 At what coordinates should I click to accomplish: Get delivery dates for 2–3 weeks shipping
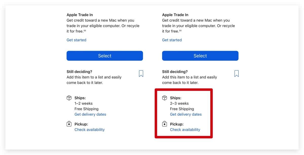(186, 114)
